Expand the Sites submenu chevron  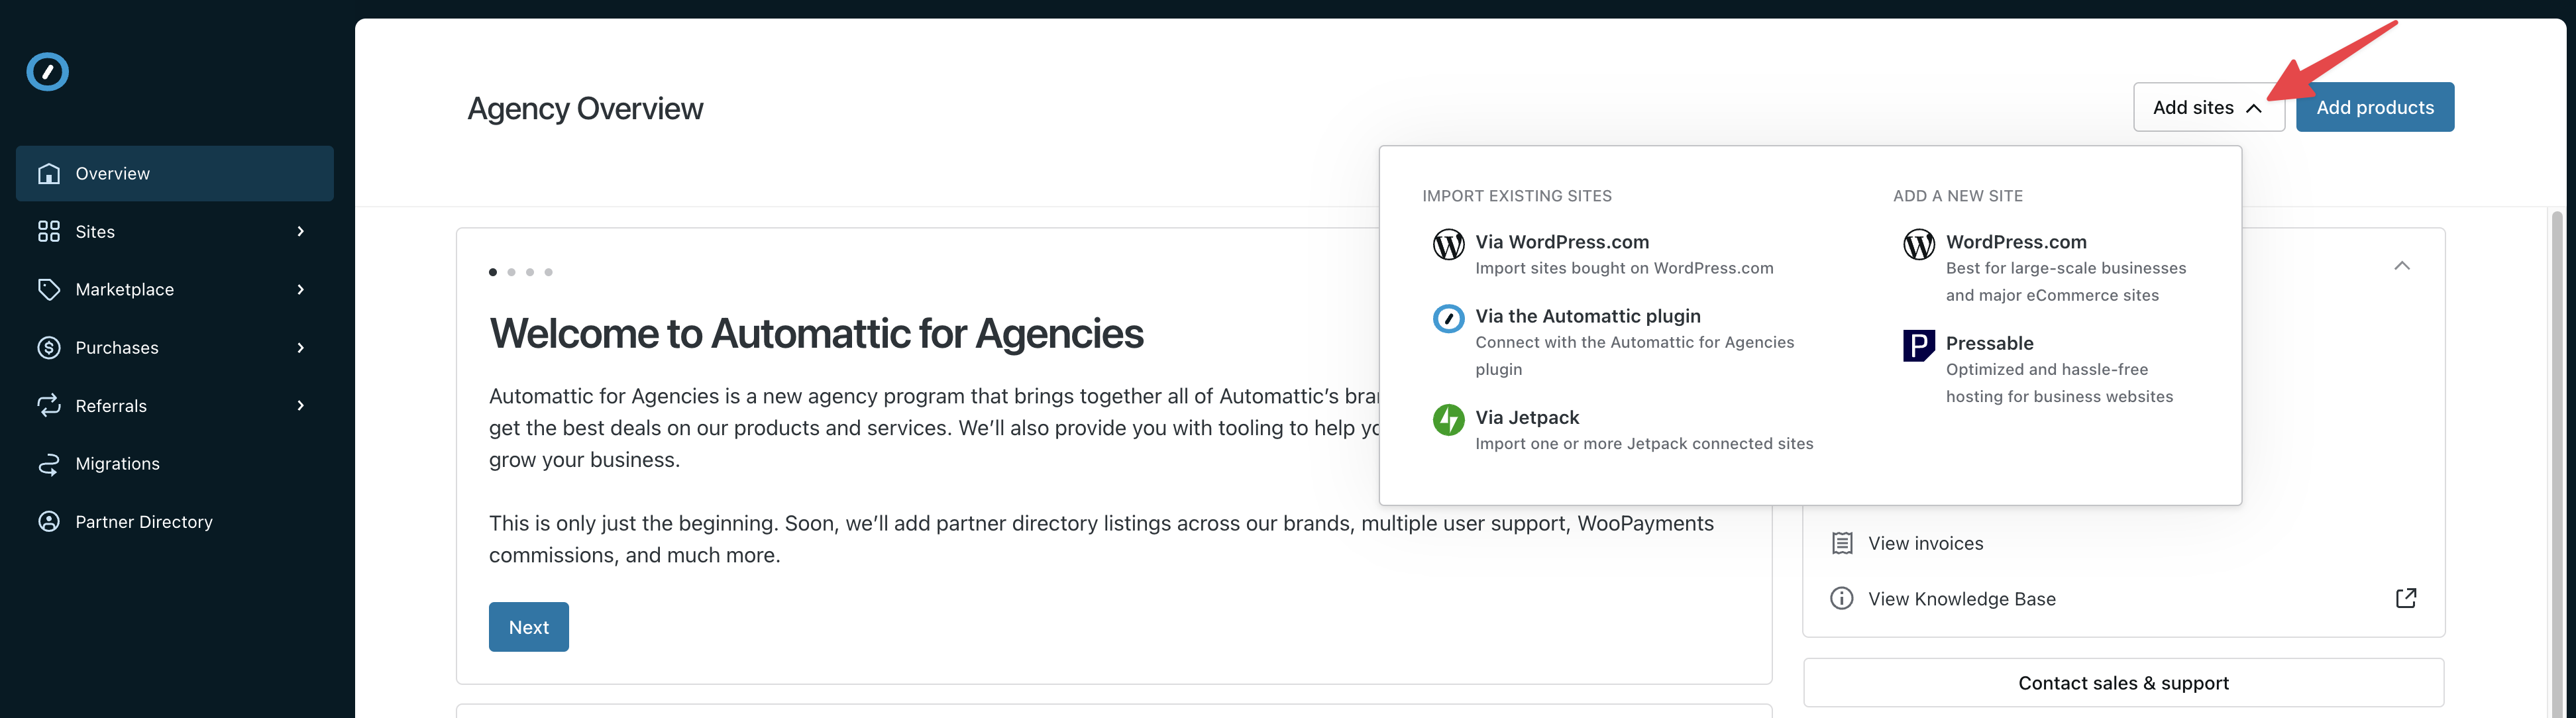pos(301,232)
